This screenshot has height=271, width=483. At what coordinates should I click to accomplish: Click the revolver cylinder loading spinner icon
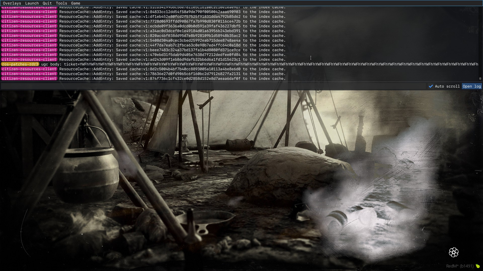click(454, 252)
